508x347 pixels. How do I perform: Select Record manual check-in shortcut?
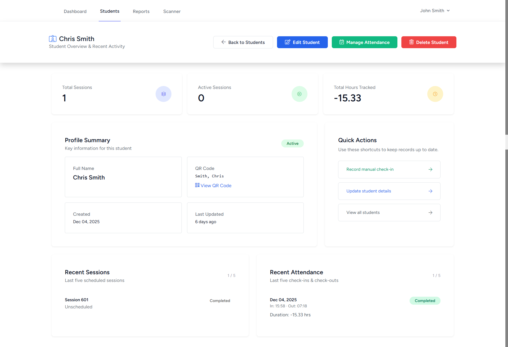370,169
